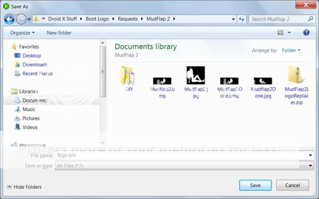
Task: Select the Mudflap2.jpg file
Action: (196, 82)
